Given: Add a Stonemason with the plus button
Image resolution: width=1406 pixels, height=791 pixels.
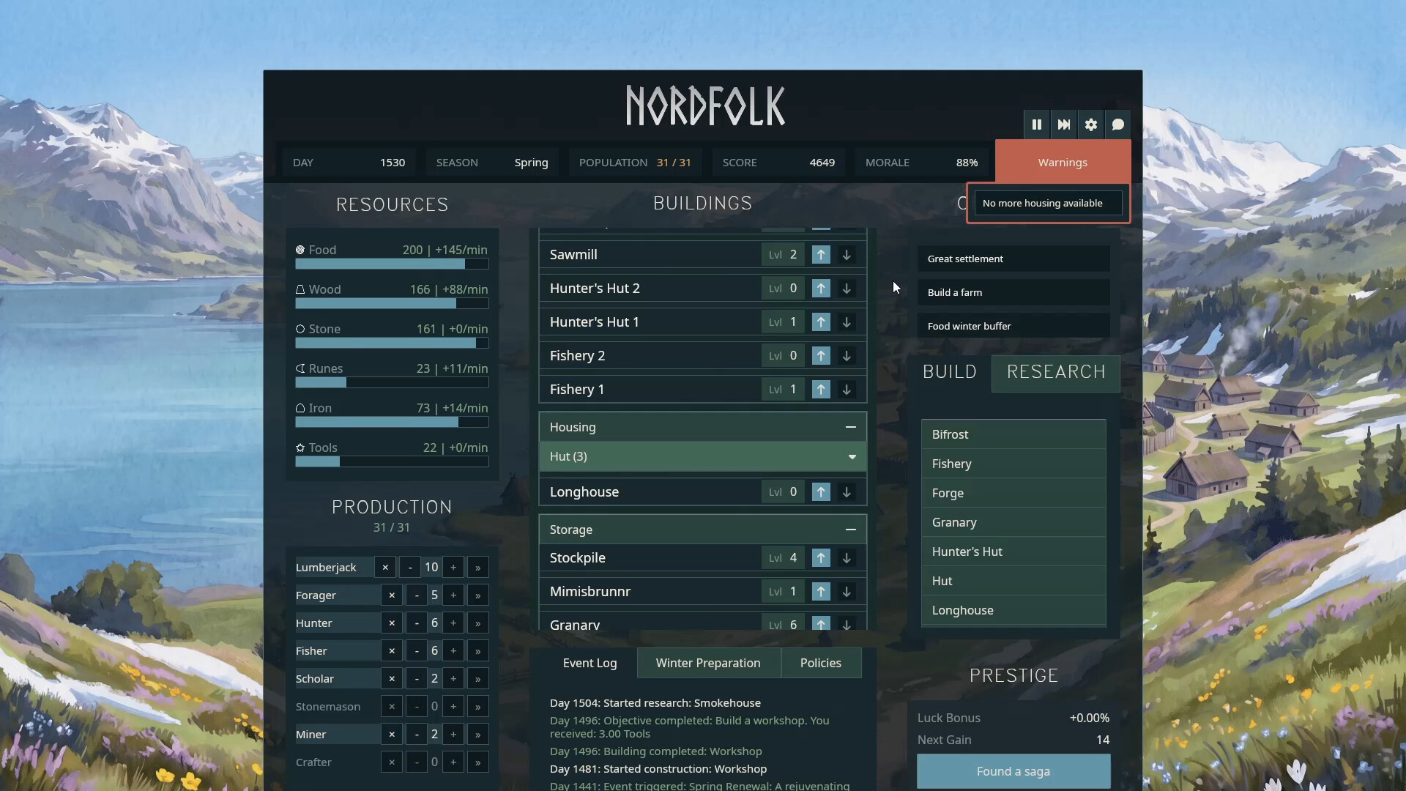Looking at the screenshot, I should [x=453, y=707].
